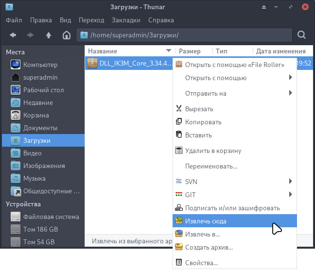Open Файловая система device

[x=51, y=217]
